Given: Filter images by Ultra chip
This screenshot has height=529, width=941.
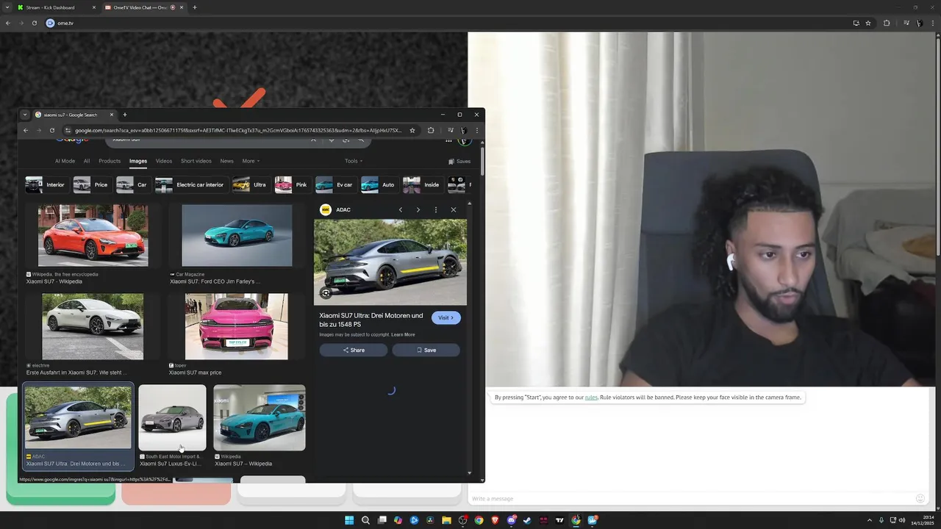Looking at the screenshot, I should (x=250, y=184).
